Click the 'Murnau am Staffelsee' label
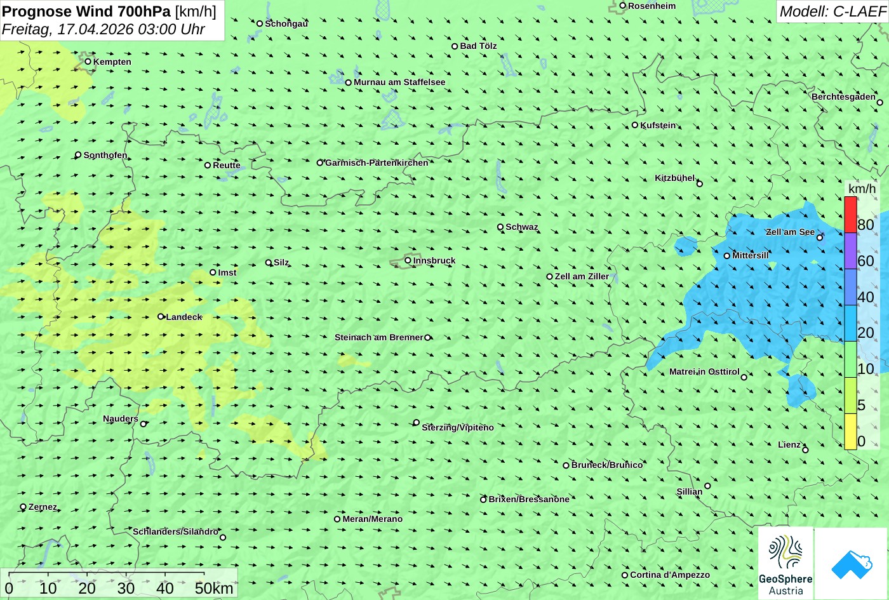This screenshot has height=600, width=889. point(399,82)
